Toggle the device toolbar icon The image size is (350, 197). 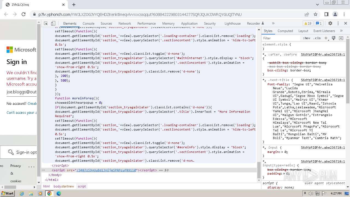click(53, 24)
